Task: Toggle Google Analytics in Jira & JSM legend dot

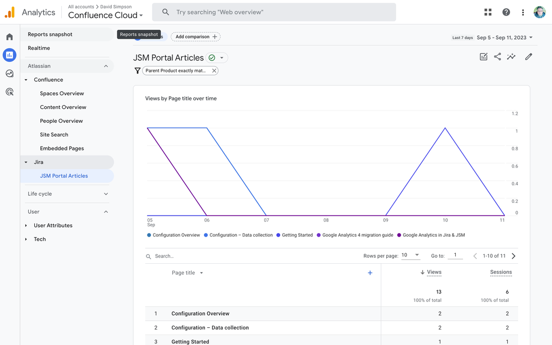Action: point(399,235)
